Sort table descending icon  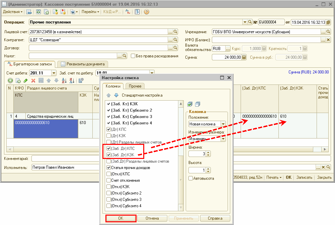click(x=72, y=80)
